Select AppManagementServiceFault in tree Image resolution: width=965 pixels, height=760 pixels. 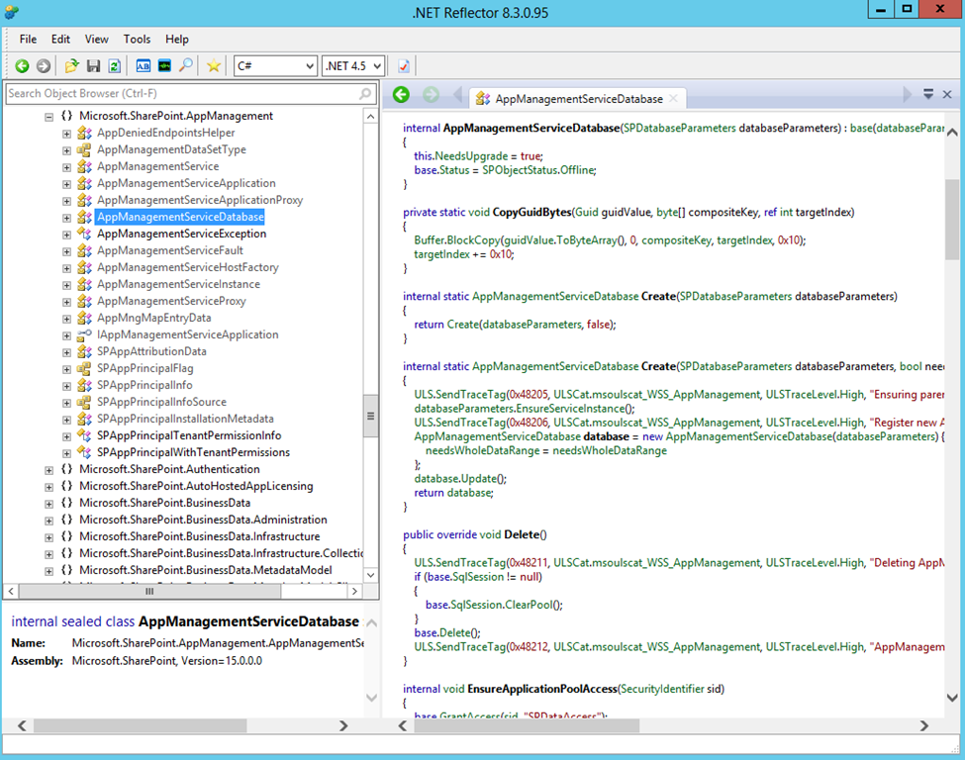(170, 250)
